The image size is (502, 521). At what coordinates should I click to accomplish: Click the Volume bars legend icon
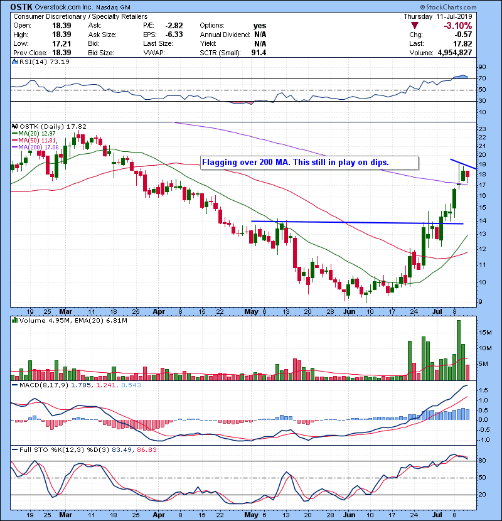[x=14, y=320]
